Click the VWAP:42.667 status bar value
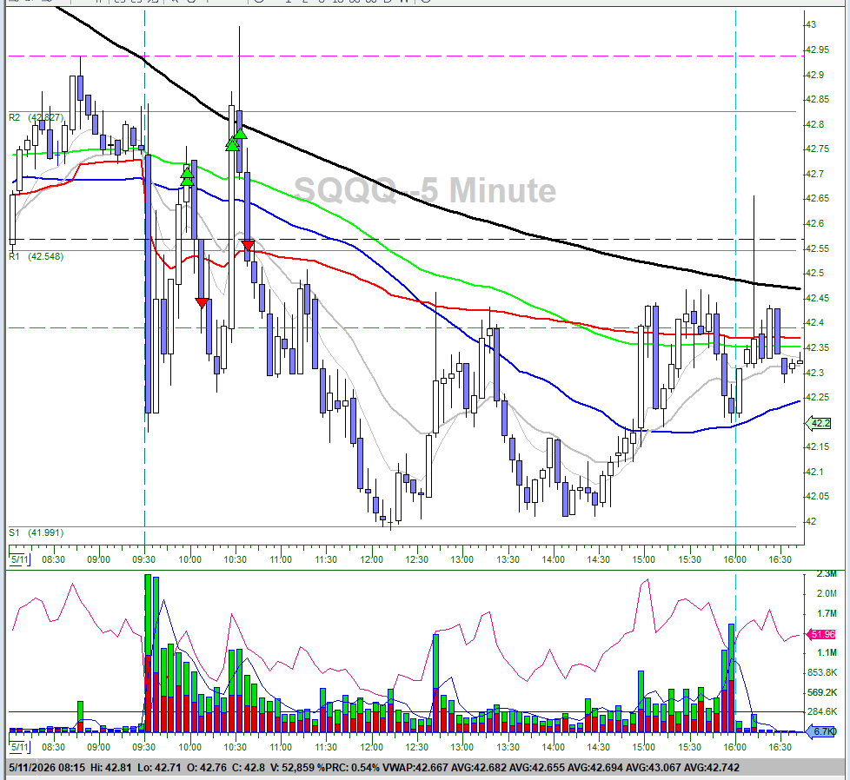Image resolution: width=850 pixels, height=780 pixels. click(415, 768)
